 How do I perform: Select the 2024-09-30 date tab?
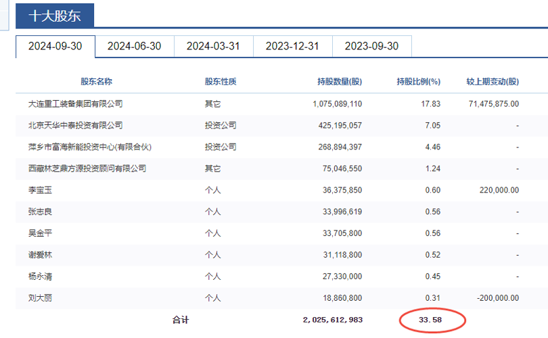(55, 46)
